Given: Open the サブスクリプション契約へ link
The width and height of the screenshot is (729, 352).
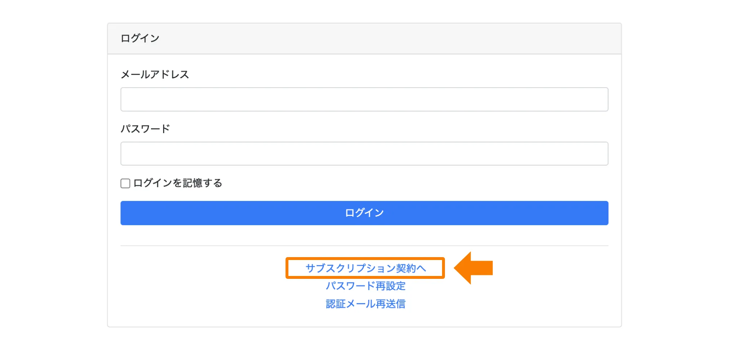Looking at the screenshot, I should pos(365,268).
